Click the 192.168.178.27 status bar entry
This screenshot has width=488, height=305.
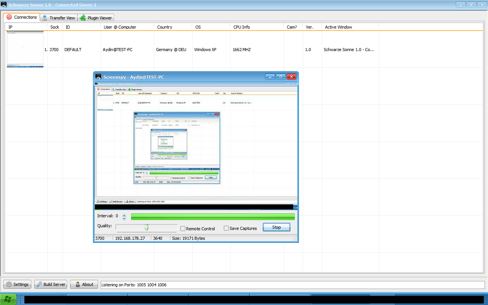(x=130, y=238)
